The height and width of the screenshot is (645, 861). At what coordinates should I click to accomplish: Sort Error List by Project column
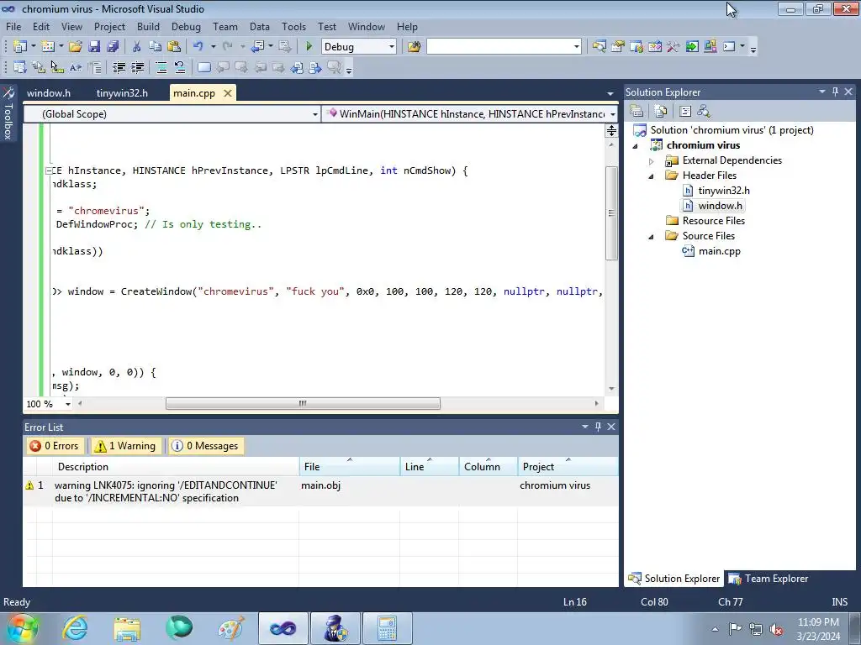[x=568, y=466]
